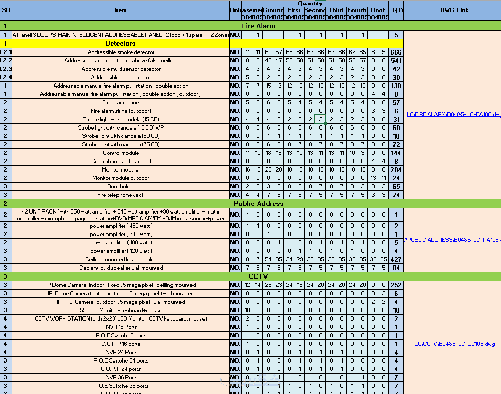Image resolution: width=501 pixels, height=394 pixels.
Task: Select IP Dome Camera indoor ceilling mounted item
Action: click(121, 285)
